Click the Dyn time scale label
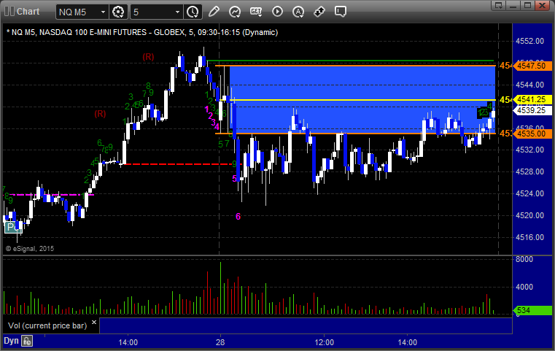555x351 pixels. (11, 341)
